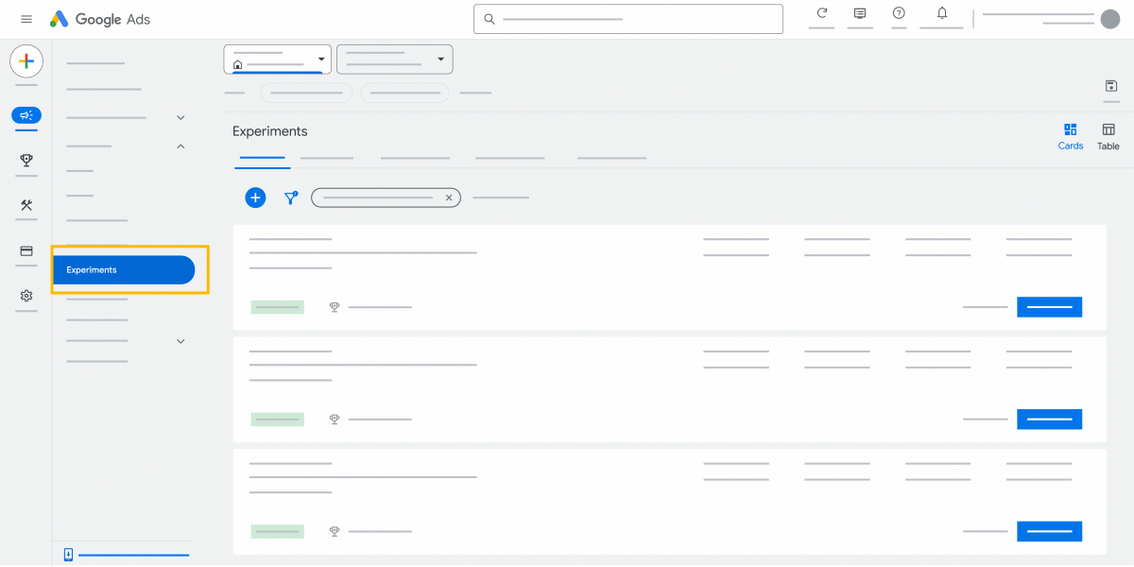
Task: Open the Create button in the sidebar
Action: point(26,61)
